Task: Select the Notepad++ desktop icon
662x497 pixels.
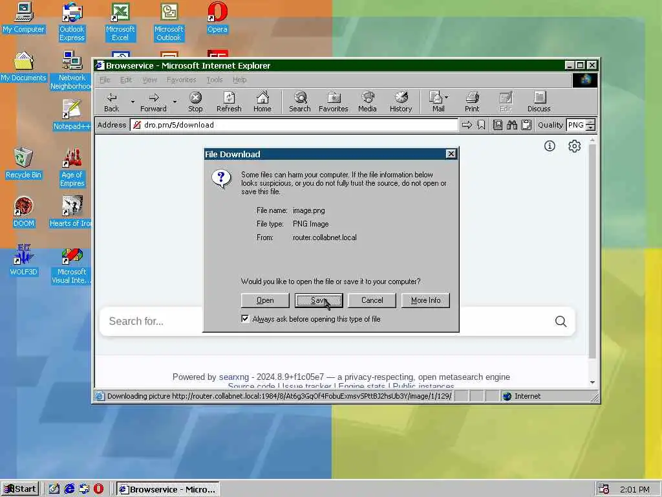Action: tap(72, 115)
